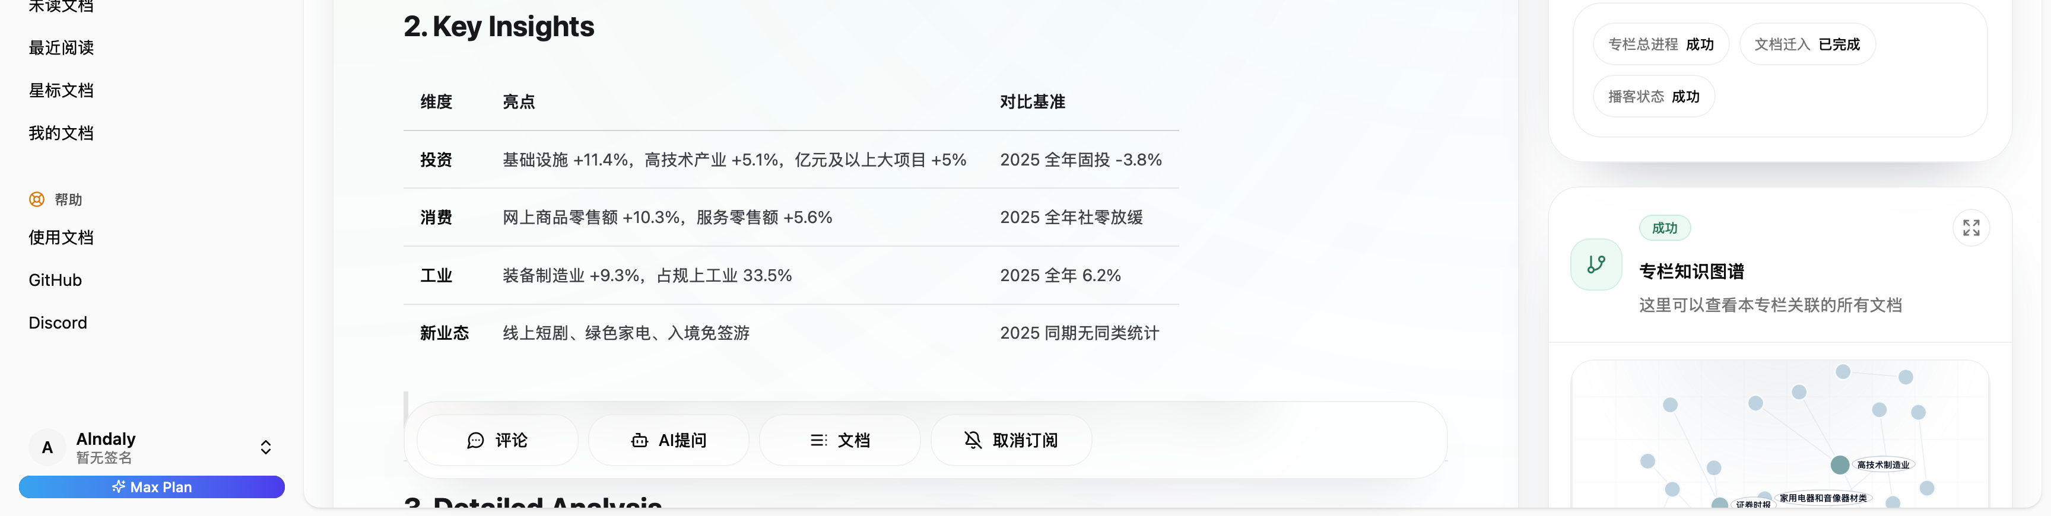The height and width of the screenshot is (516, 2051).
Task: Click the 文档迁入 已完成 status pill
Action: click(1806, 44)
